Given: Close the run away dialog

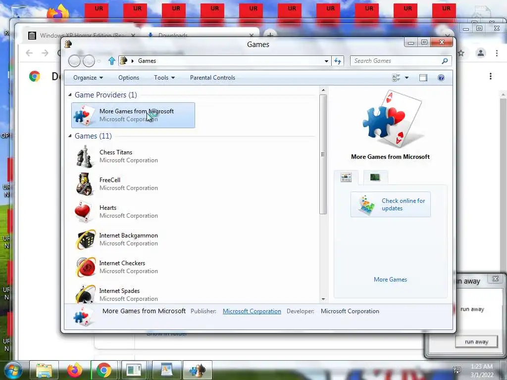Looking at the screenshot, I should coord(495,279).
